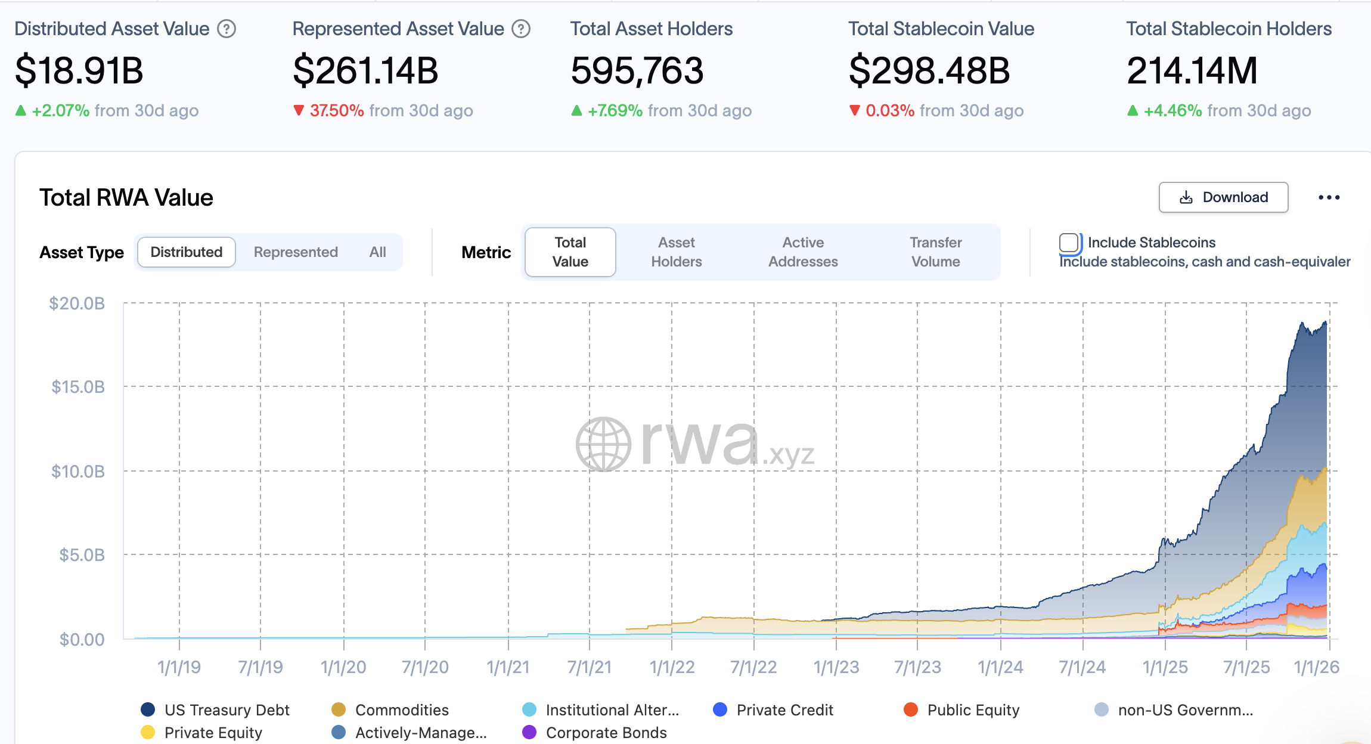Select Distributed asset type button

click(x=187, y=252)
